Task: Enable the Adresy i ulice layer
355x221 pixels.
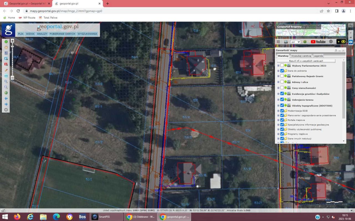Action: (282, 82)
